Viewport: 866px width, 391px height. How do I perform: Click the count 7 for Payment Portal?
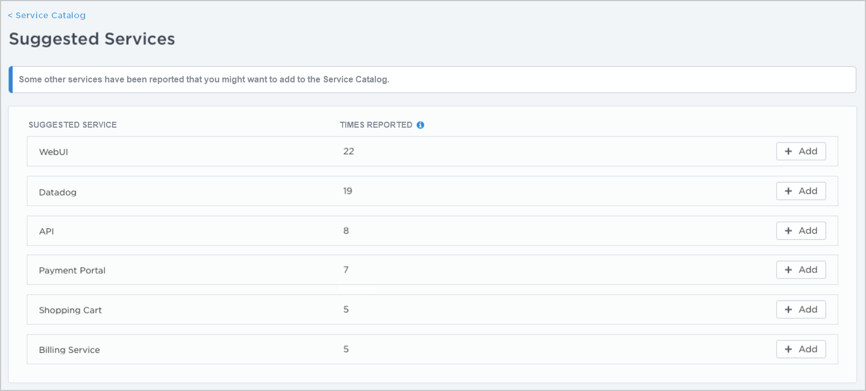pos(346,270)
